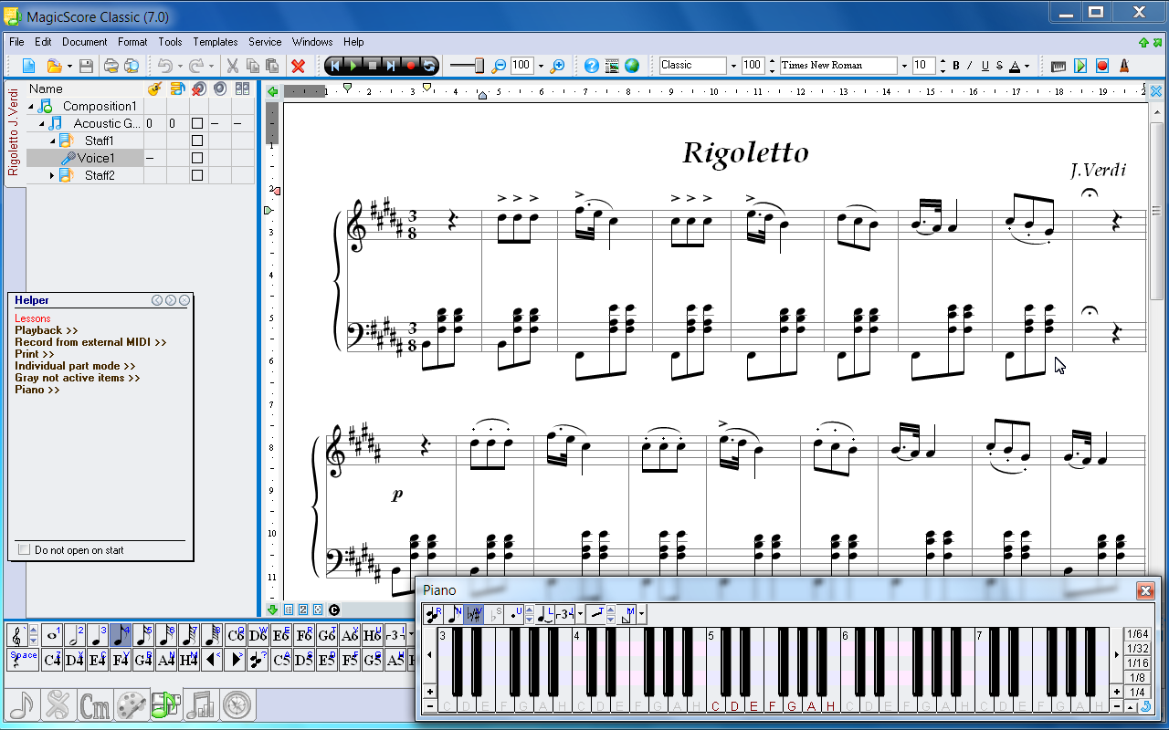Expand the Staff2 tree node
Screen dimensions: 1169x730
(52, 175)
